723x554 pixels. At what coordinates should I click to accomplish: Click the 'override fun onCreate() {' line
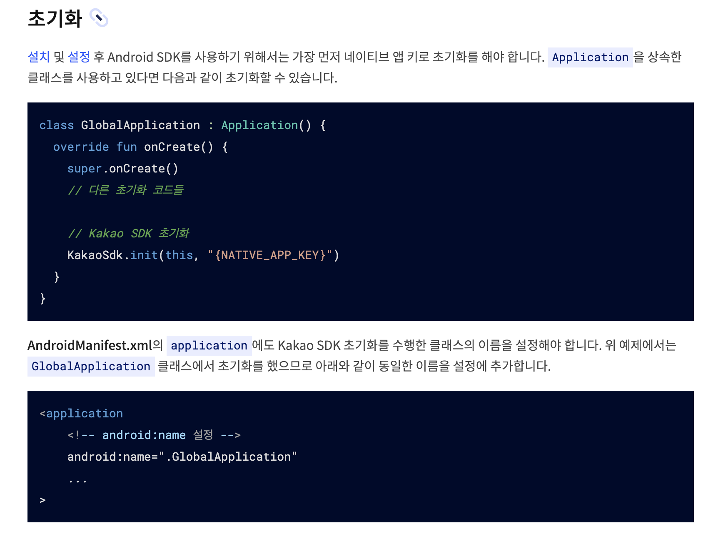(x=141, y=147)
